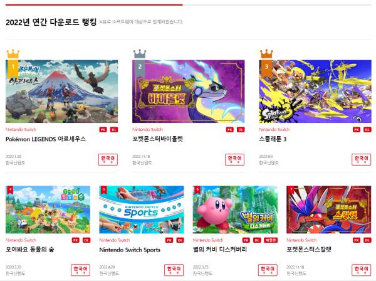Click the bronze crown above the Splatoon 3 artwork

point(266,54)
